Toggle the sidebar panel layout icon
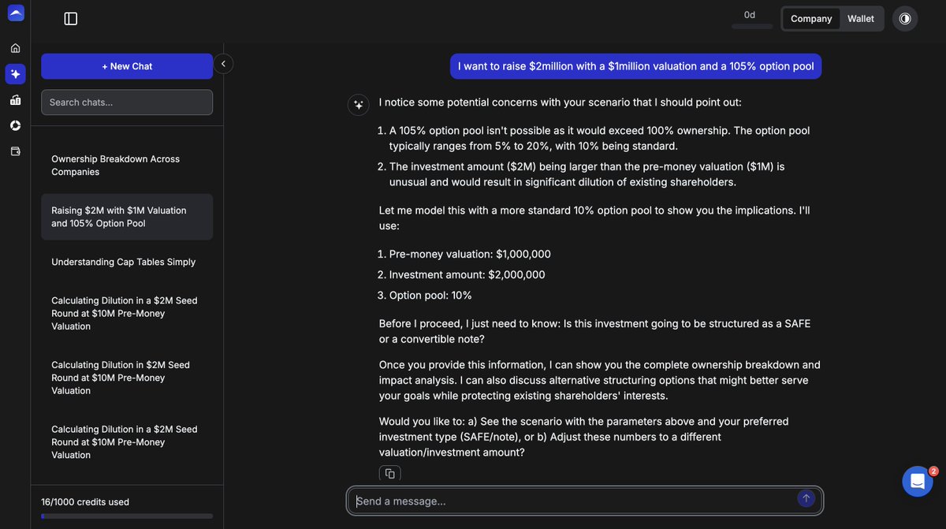946x529 pixels. [x=71, y=18]
